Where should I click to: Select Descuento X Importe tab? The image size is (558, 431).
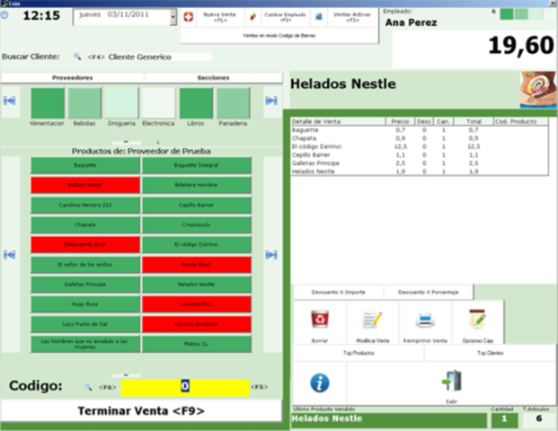338,292
